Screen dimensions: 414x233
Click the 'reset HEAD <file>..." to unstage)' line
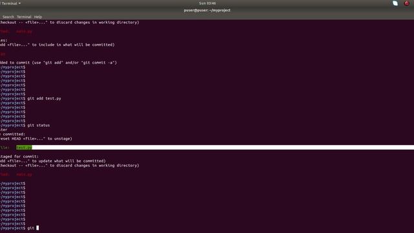[x=36, y=139]
